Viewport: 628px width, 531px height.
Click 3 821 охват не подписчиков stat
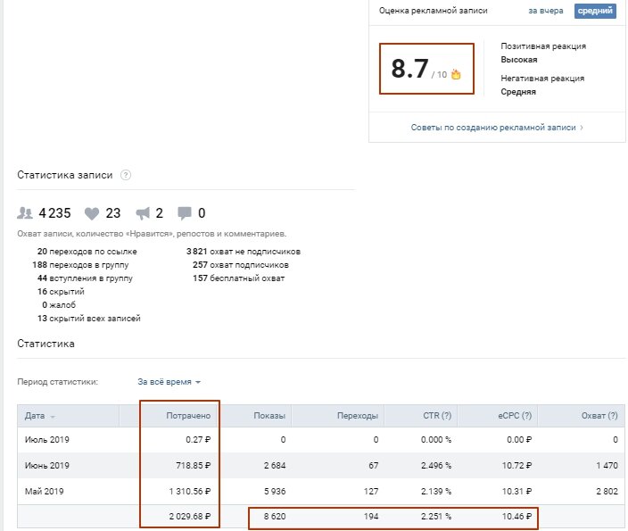(x=244, y=252)
